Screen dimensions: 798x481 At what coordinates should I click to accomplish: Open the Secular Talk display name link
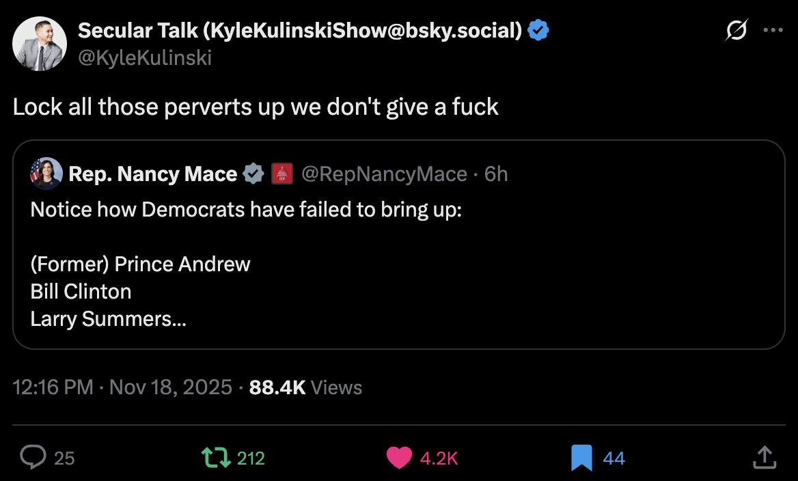[300, 31]
